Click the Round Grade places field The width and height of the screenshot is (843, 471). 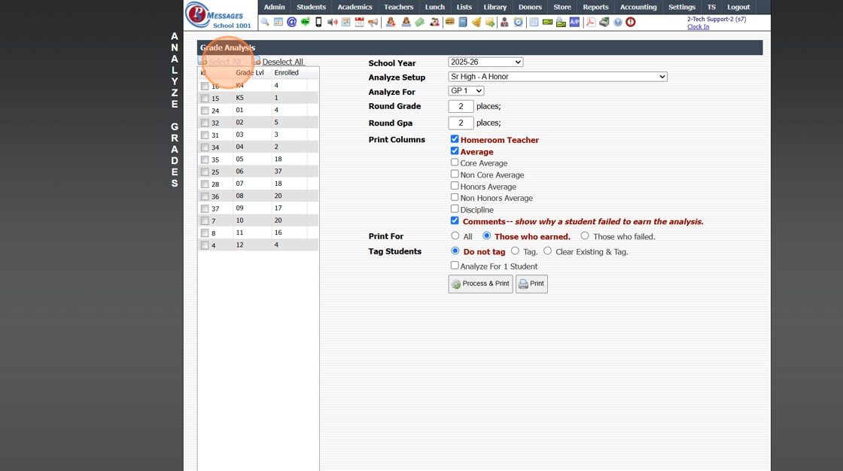[x=461, y=106]
